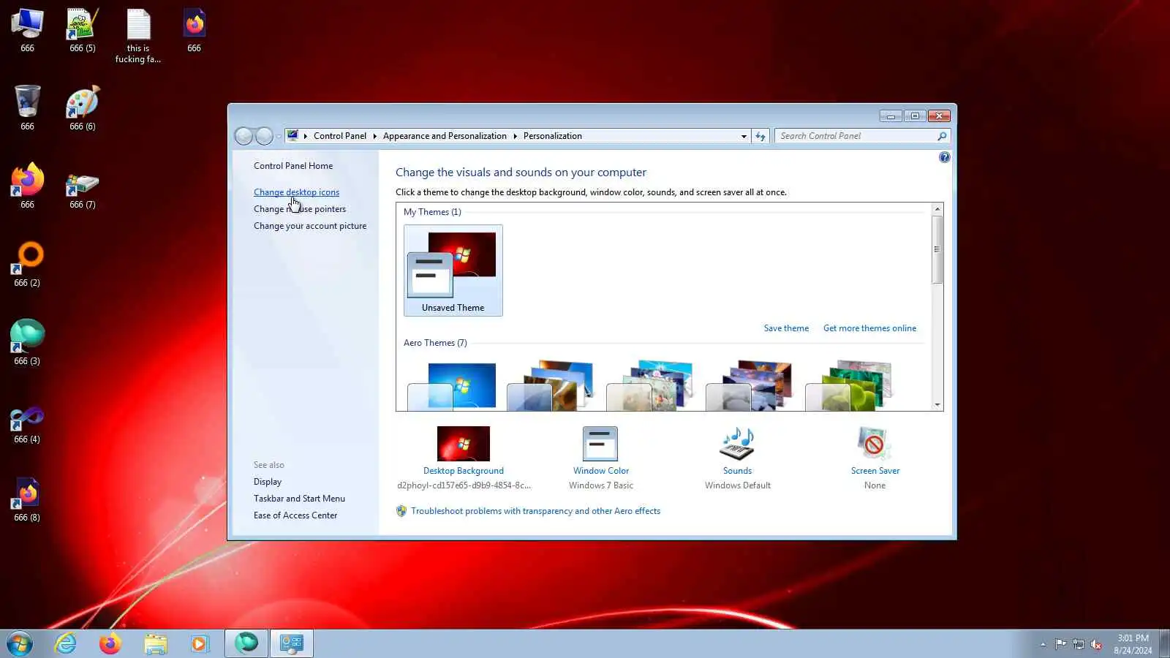Open the Action Center flag in tray
The image size is (1170, 658).
tap(1060, 644)
